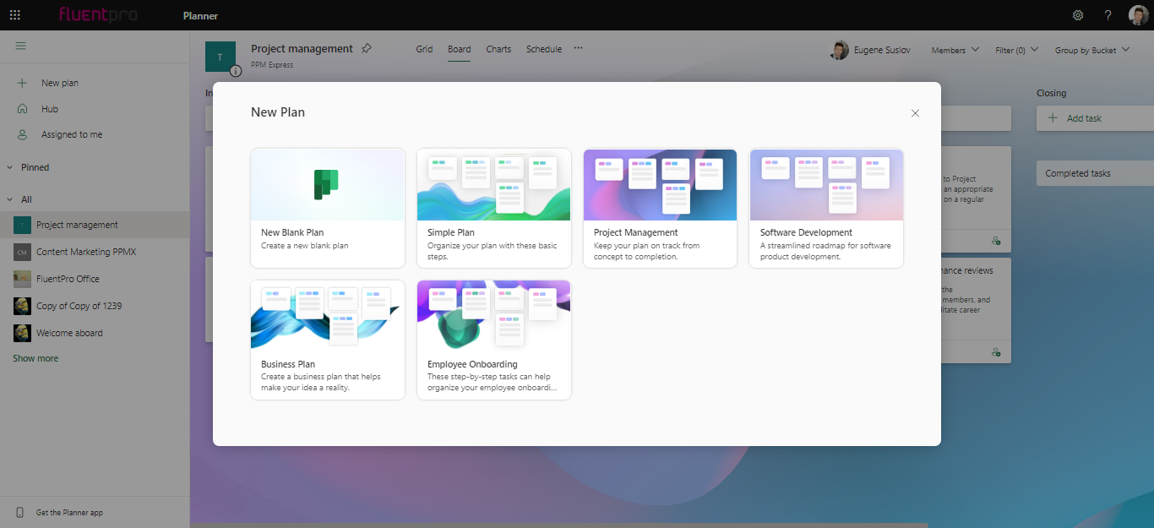This screenshot has height=528, width=1154.
Task: Open the help question mark icon
Action: click(1108, 15)
